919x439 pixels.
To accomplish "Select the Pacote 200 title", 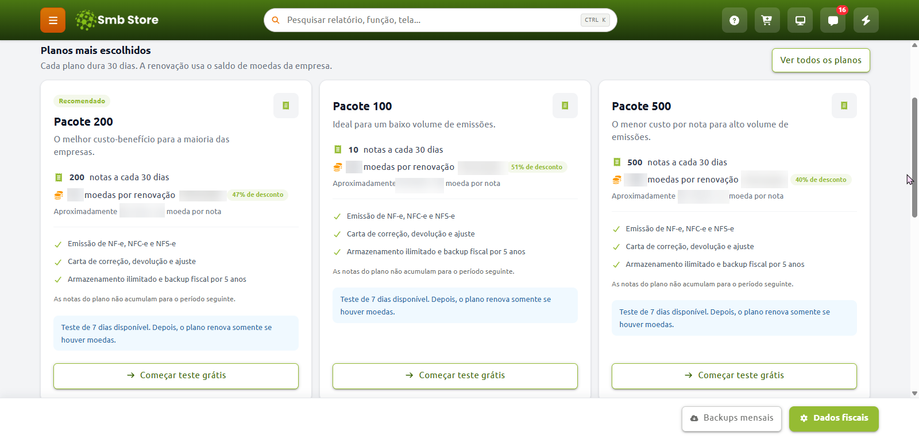I will click(83, 122).
